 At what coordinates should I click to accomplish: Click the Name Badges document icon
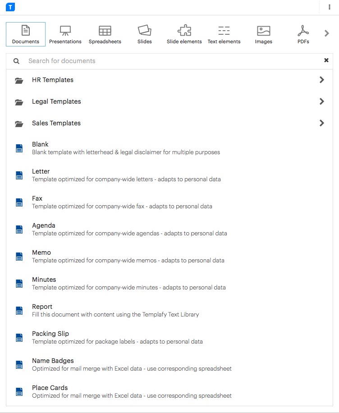[x=19, y=365]
